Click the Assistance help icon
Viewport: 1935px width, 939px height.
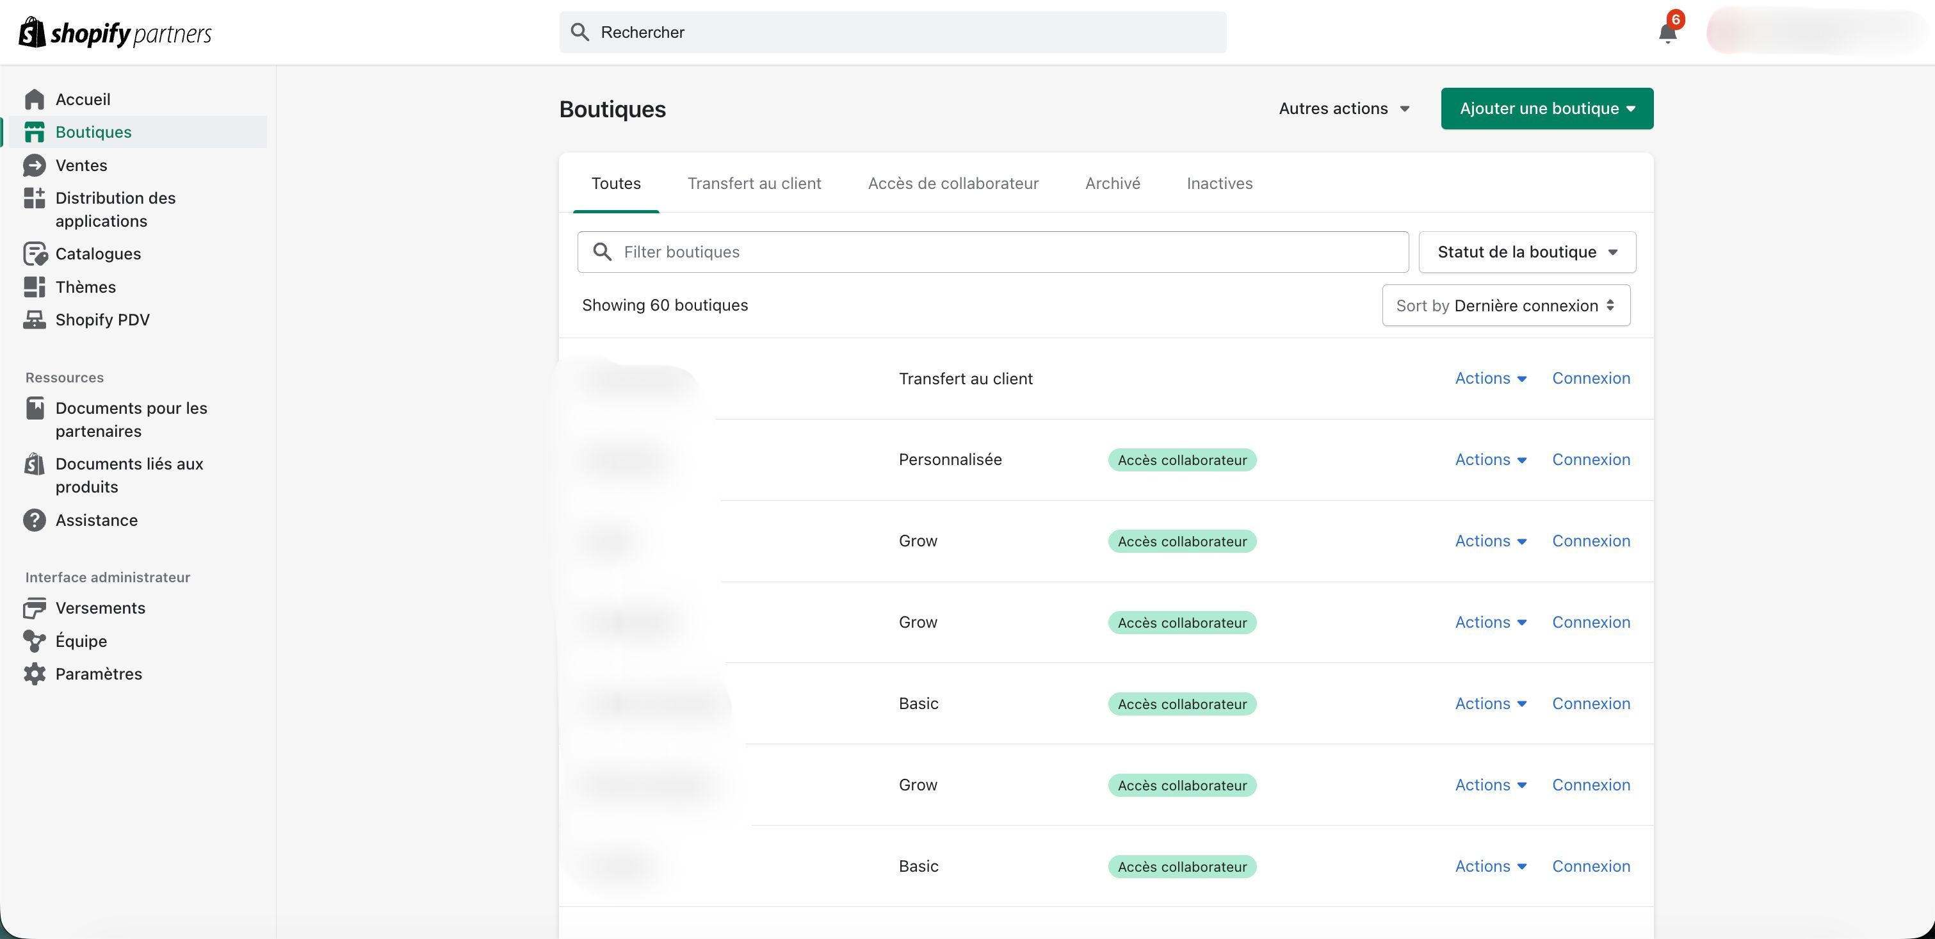pyautogui.click(x=35, y=520)
